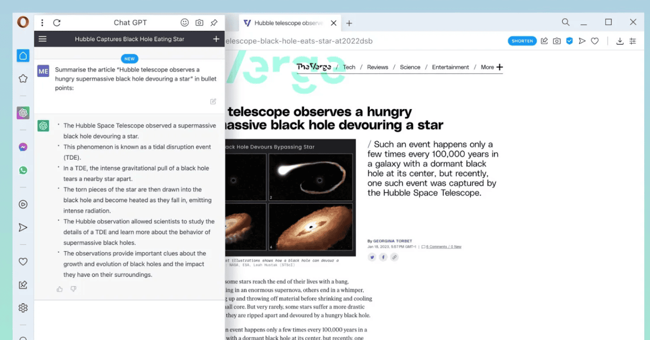Image resolution: width=650 pixels, height=340 pixels.
Task: Click the NEW badge in chat panel
Action: tap(129, 59)
